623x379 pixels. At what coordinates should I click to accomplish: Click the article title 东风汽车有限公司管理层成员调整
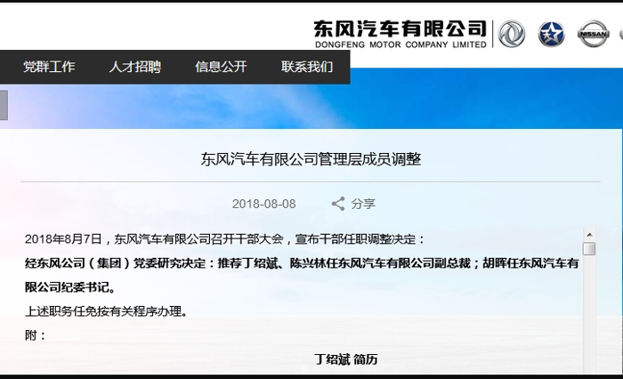311,159
